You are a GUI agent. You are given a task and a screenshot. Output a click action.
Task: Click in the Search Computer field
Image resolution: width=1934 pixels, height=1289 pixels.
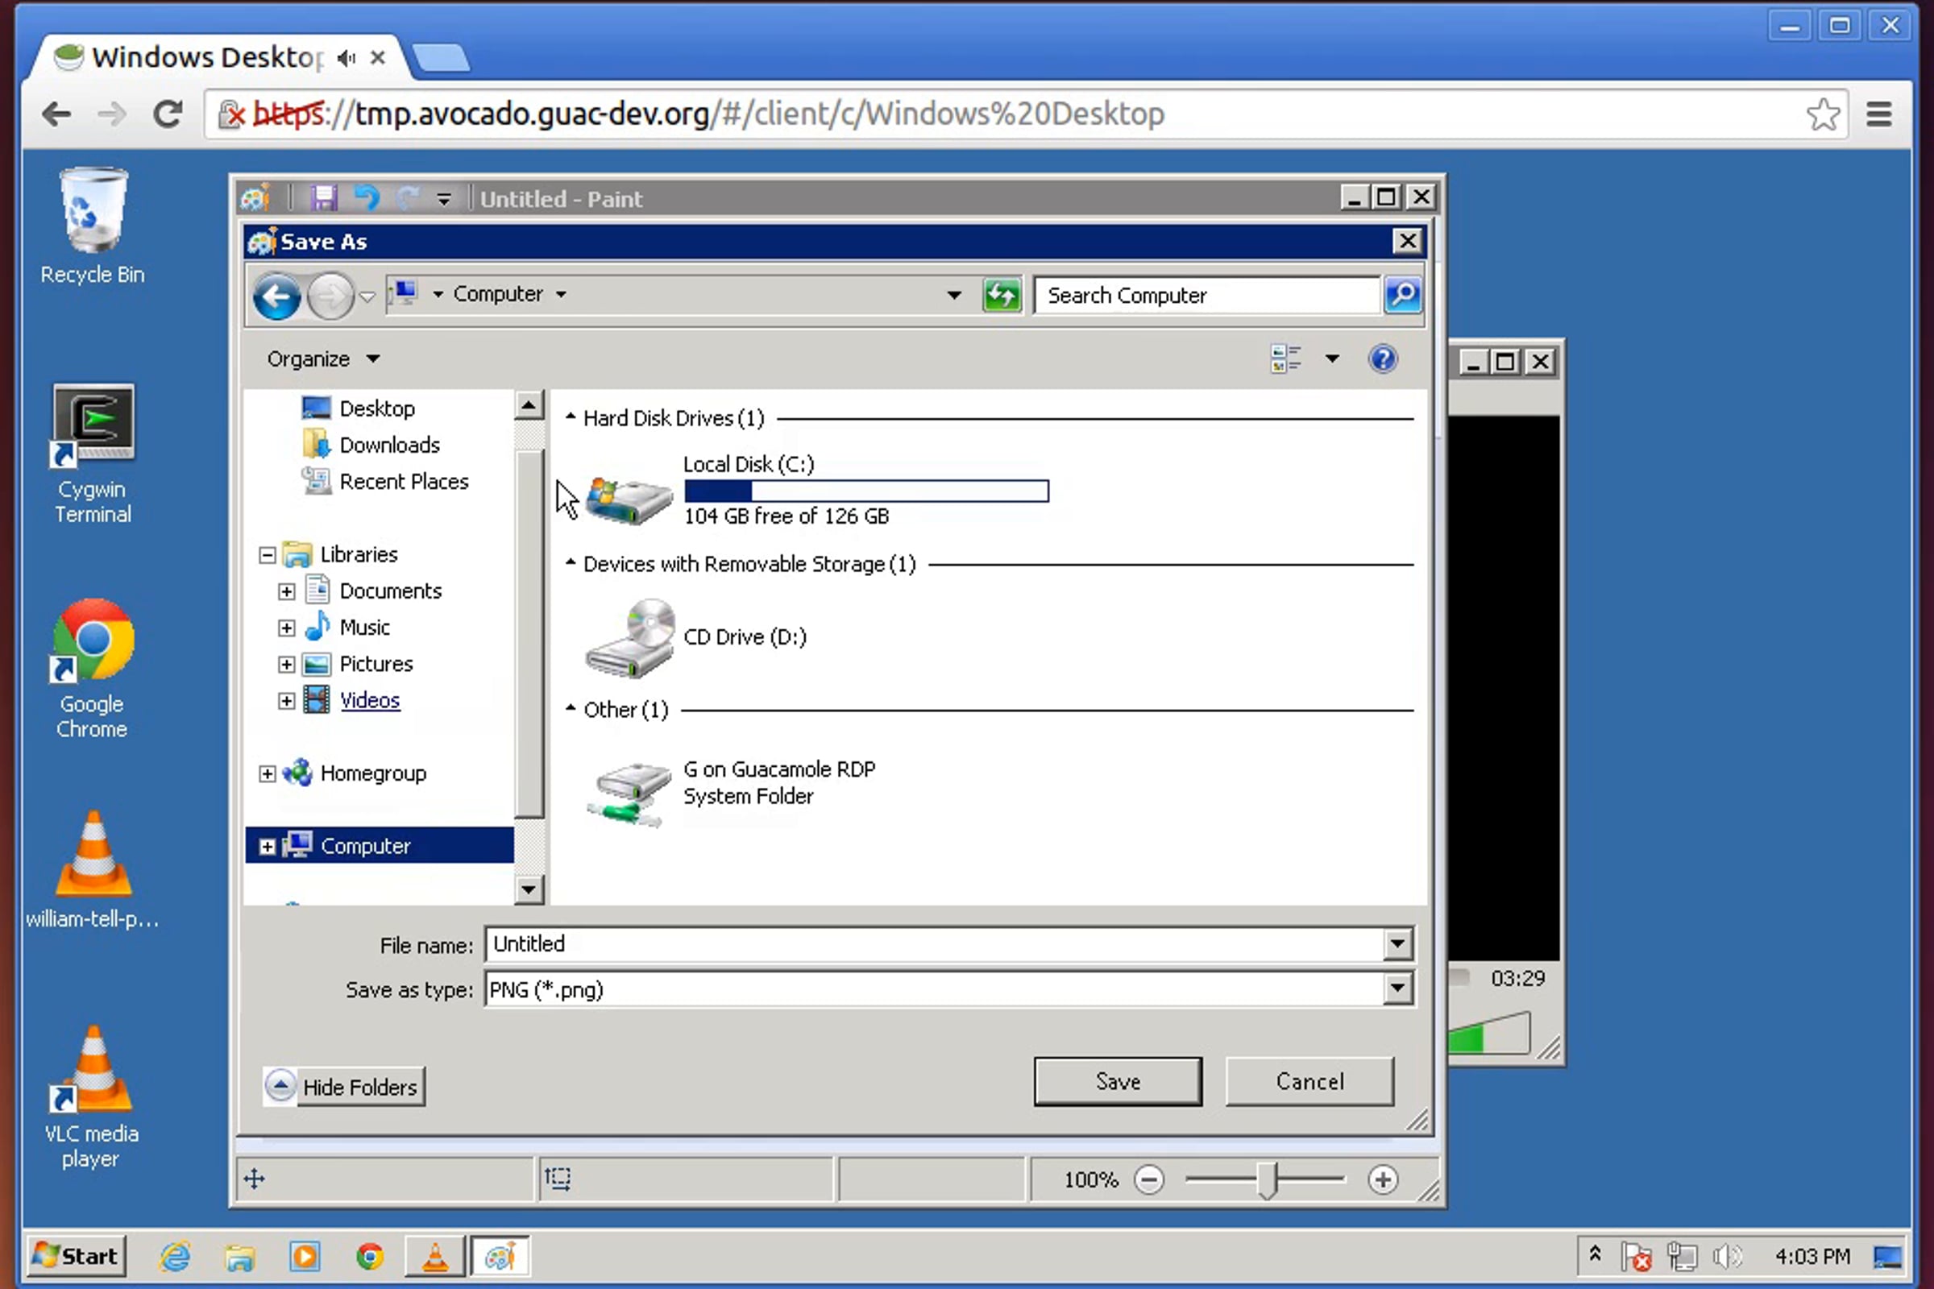coord(1207,294)
